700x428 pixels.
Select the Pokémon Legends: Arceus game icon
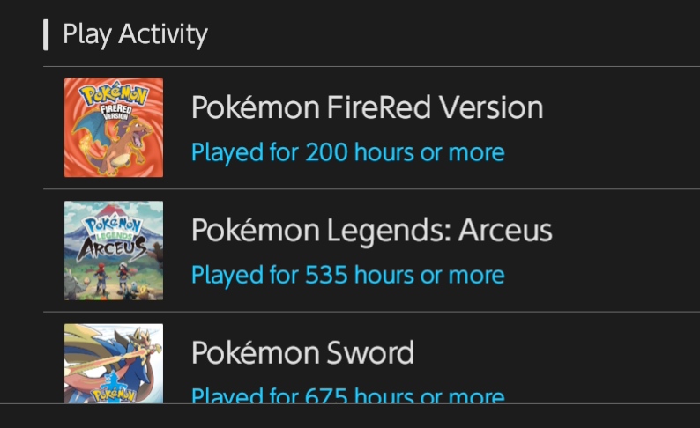tap(114, 250)
